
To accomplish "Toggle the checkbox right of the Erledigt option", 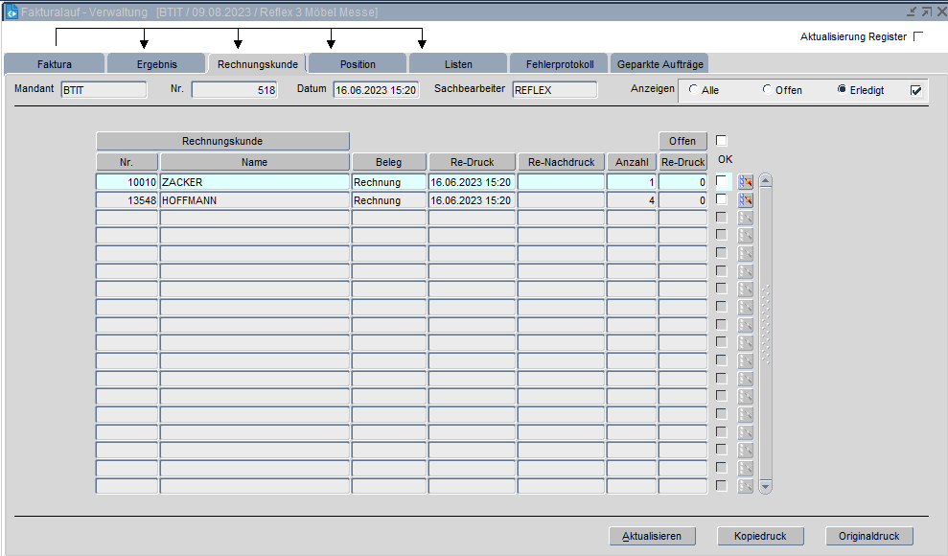I will [915, 90].
